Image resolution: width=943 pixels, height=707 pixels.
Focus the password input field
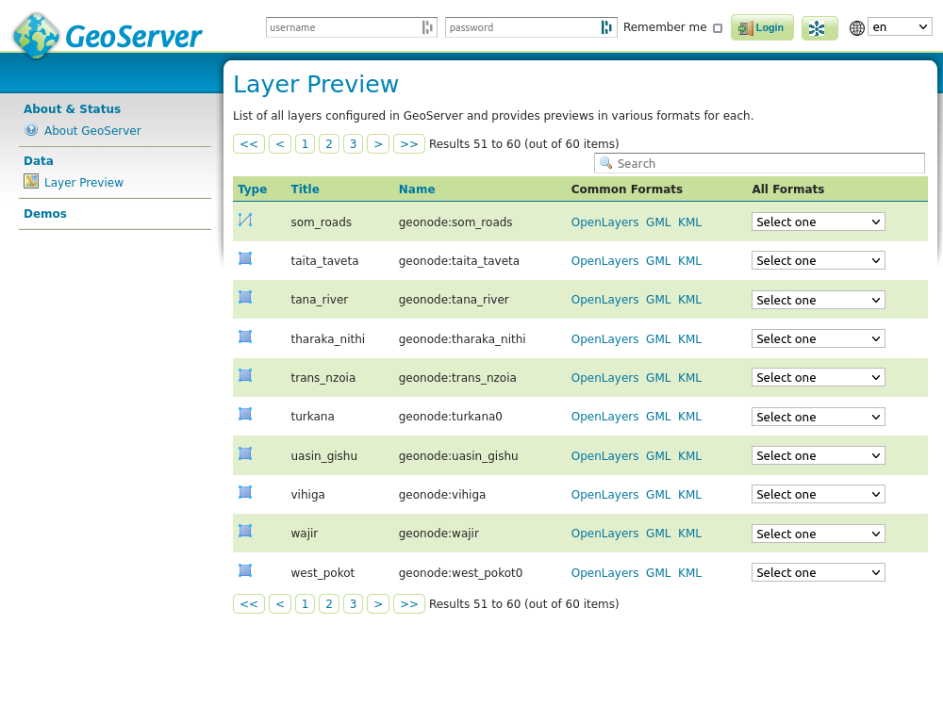(x=530, y=27)
